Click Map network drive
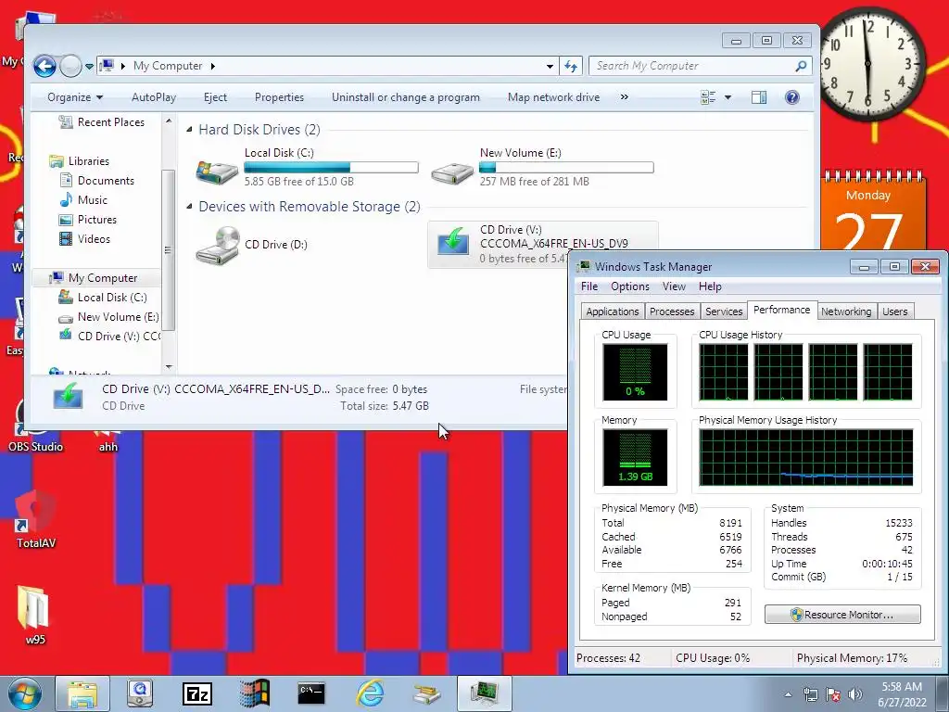Viewport: 949px width, 712px height. (x=554, y=97)
